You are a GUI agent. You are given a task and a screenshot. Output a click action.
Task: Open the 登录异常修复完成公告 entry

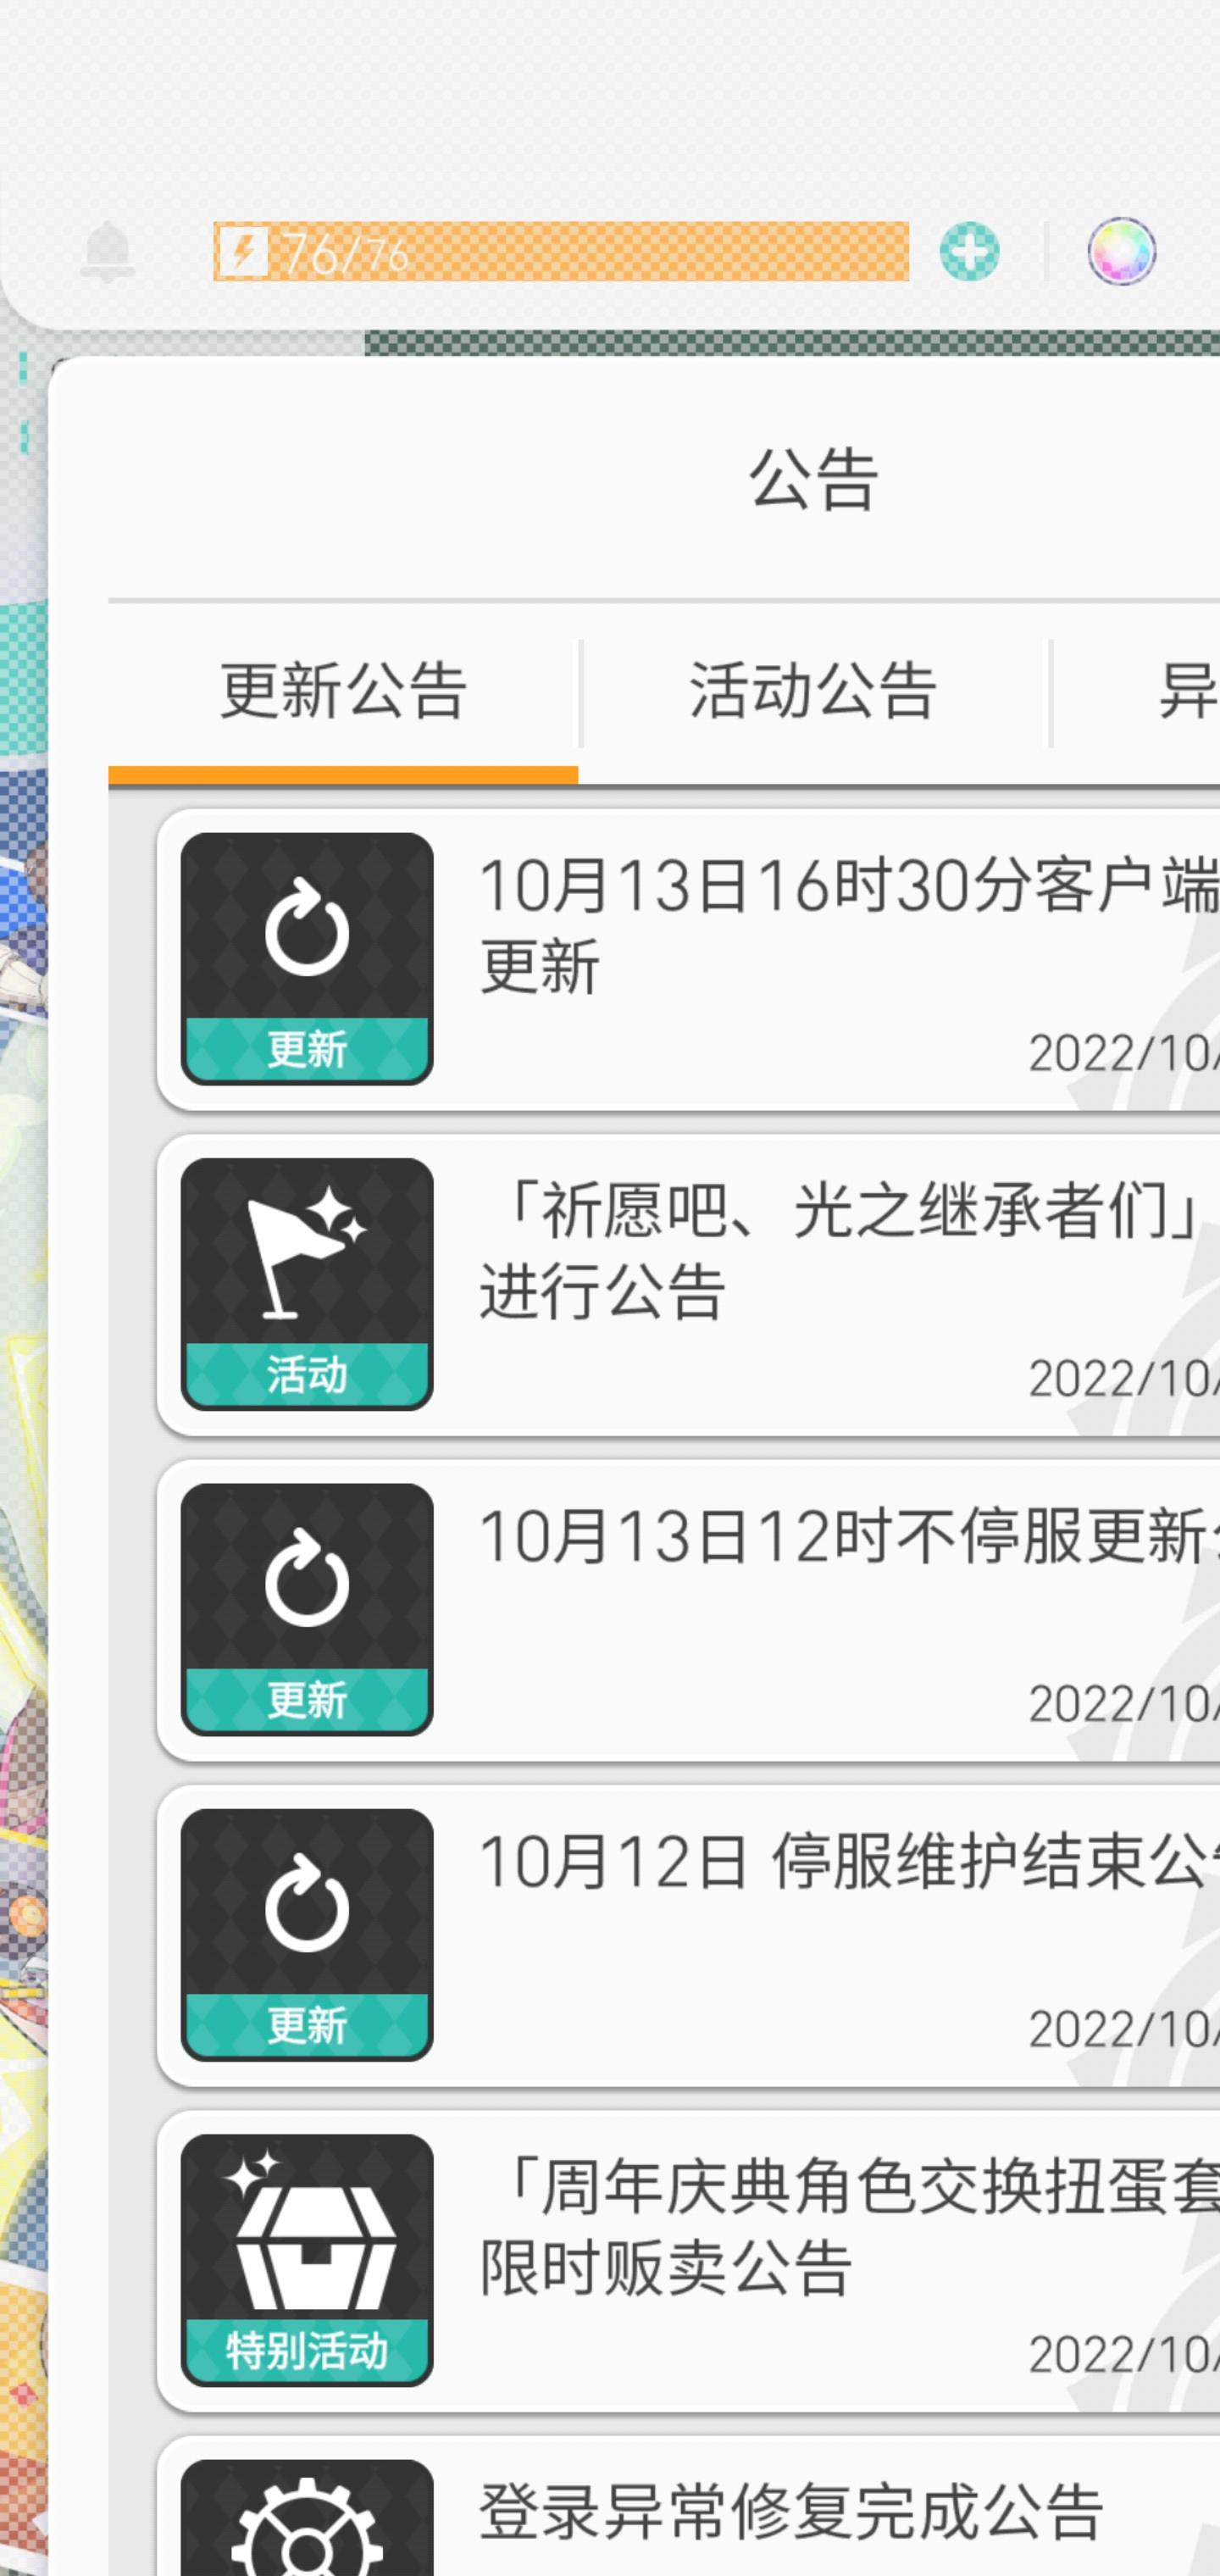(x=689, y=2507)
